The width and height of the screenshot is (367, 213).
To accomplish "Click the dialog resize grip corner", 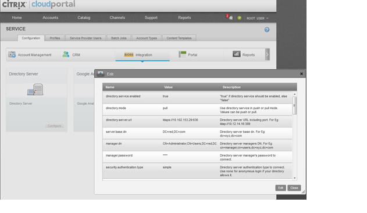I will [303, 191].
